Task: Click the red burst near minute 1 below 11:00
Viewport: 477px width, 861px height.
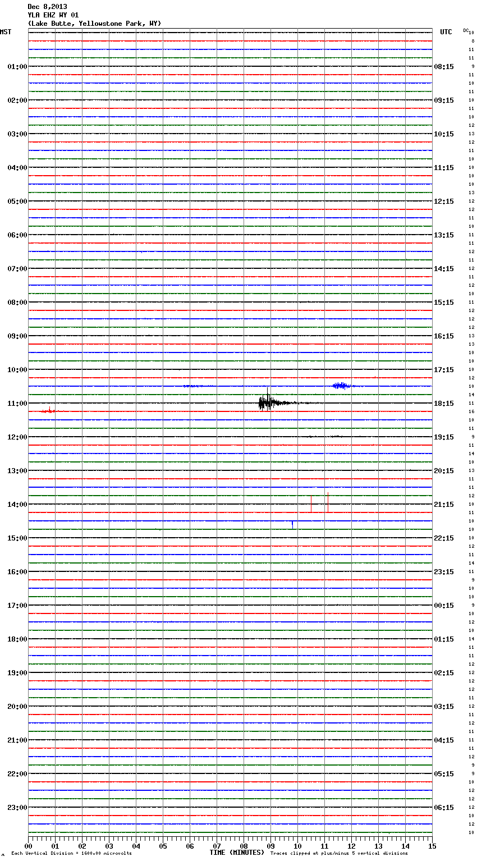Action: [49, 411]
